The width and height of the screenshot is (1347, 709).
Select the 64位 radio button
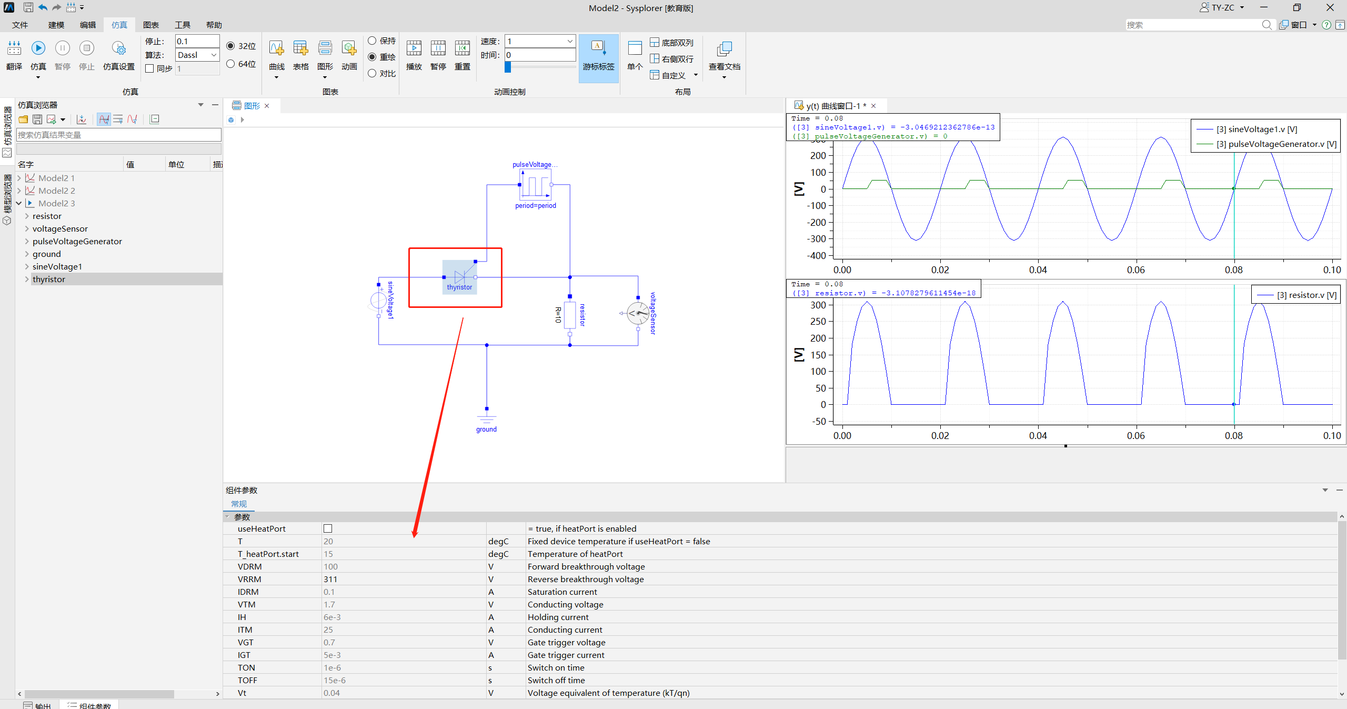point(230,64)
